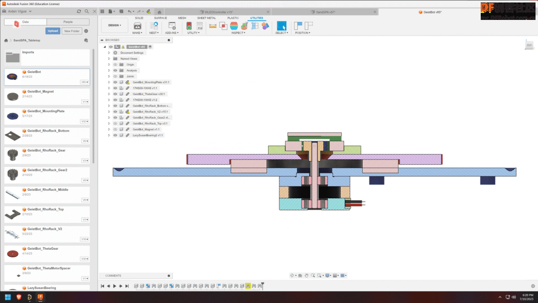Viewport: 538px width, 303px height.
Task: Switch to People tab in data panel
Action: pos(68,22)
